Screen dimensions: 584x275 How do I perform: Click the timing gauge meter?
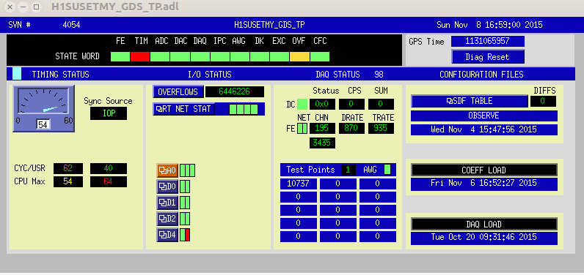tap(43, 108)
